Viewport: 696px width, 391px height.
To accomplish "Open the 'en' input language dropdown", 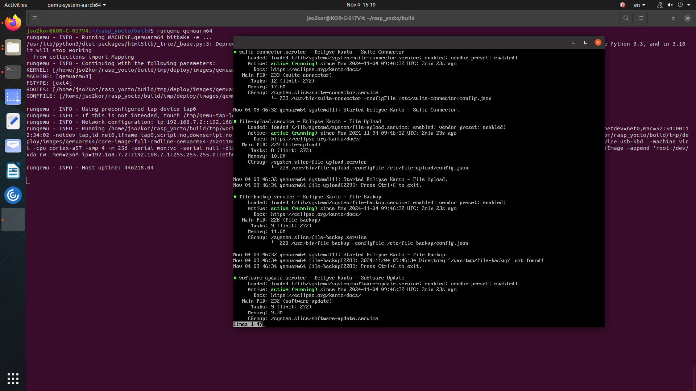I will 639,5.
